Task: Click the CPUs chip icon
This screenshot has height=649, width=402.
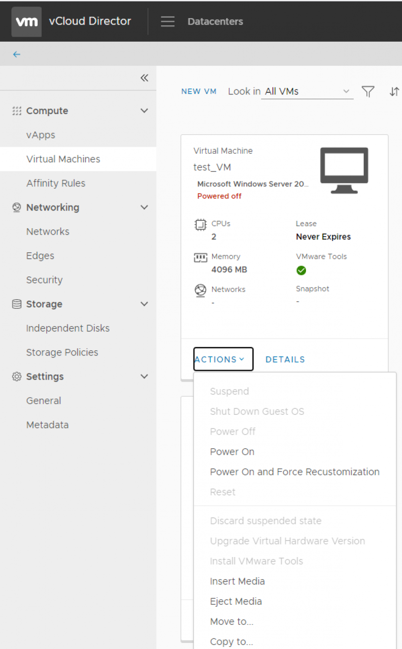Action: [x=200, y=225]
